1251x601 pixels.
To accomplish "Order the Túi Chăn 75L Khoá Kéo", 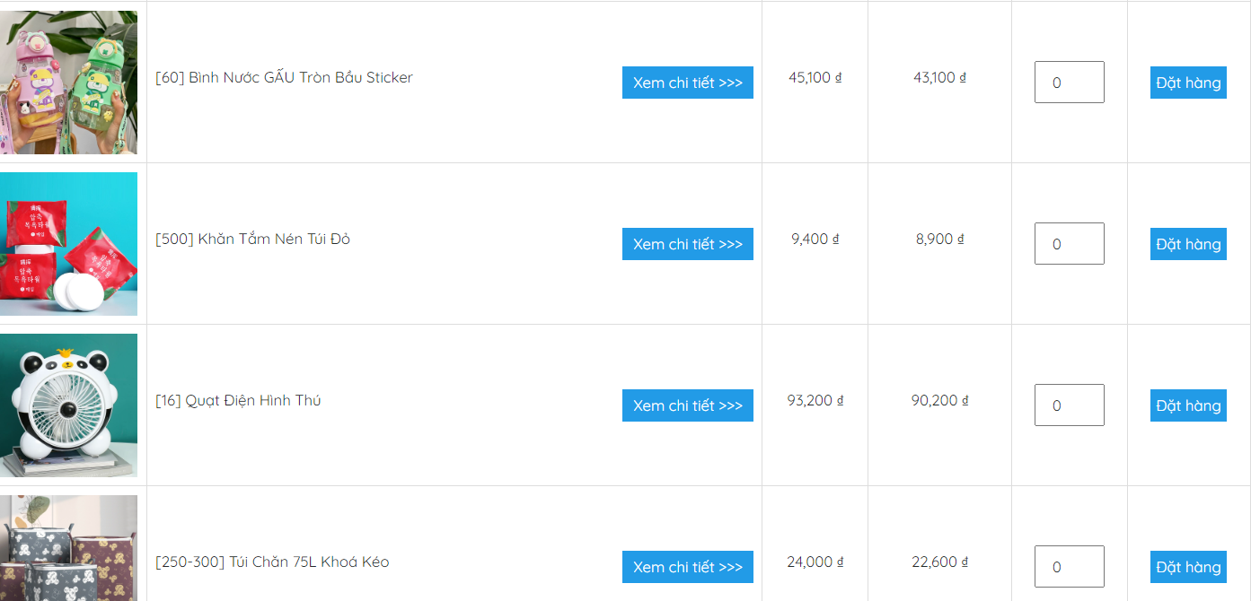I will pos(1188,567).
